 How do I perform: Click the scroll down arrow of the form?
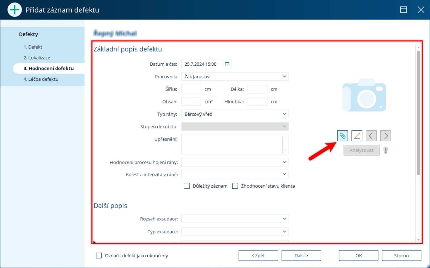tap(418, 240)
